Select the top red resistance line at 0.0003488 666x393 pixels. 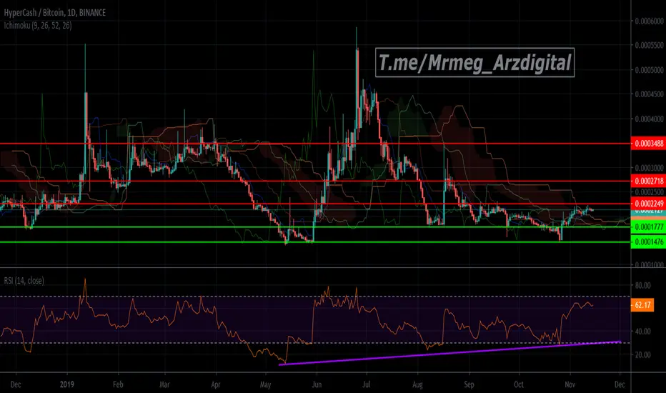click(315, 144)
